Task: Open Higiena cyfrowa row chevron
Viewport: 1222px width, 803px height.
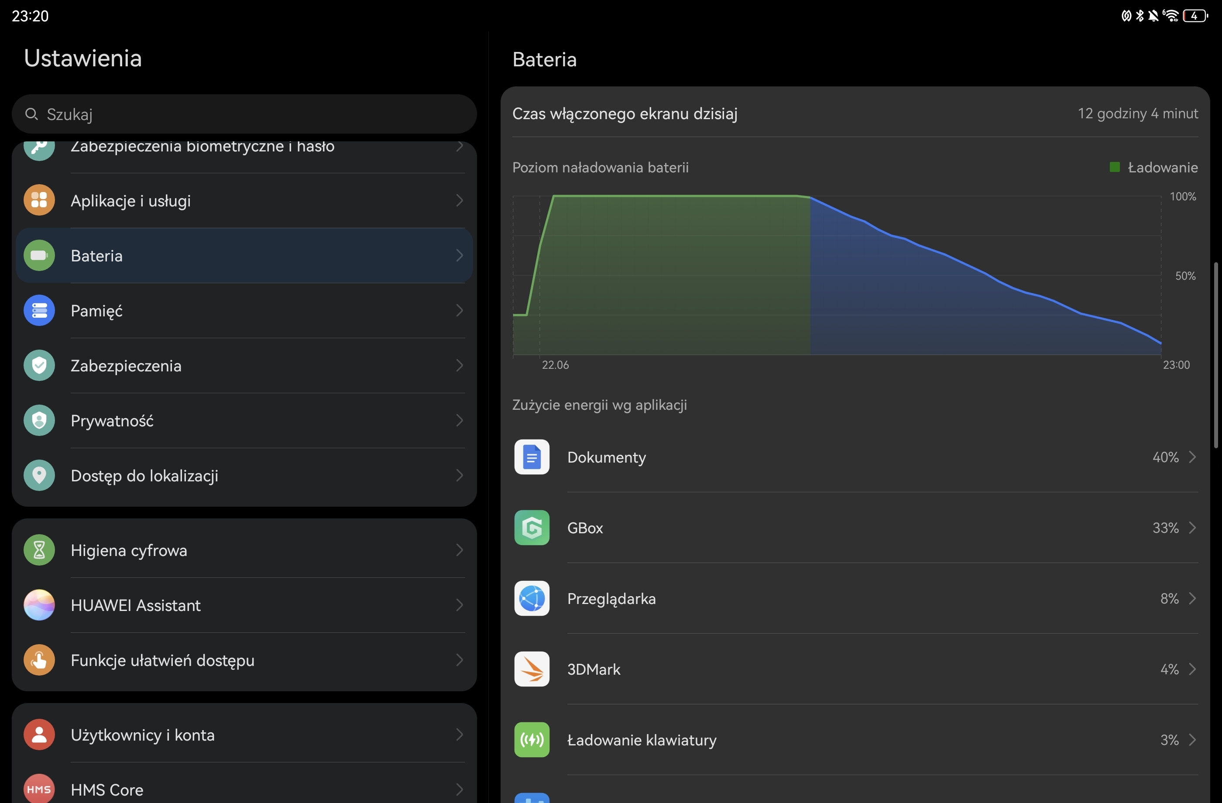Action: [x=459, y=550]
